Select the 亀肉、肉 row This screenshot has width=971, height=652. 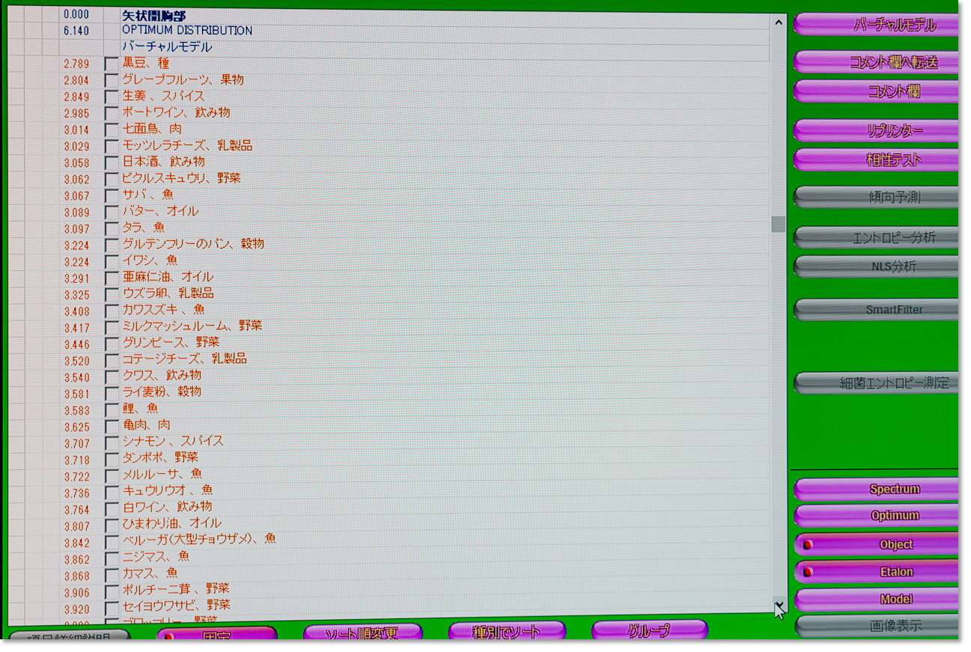[x=146, y=424]
